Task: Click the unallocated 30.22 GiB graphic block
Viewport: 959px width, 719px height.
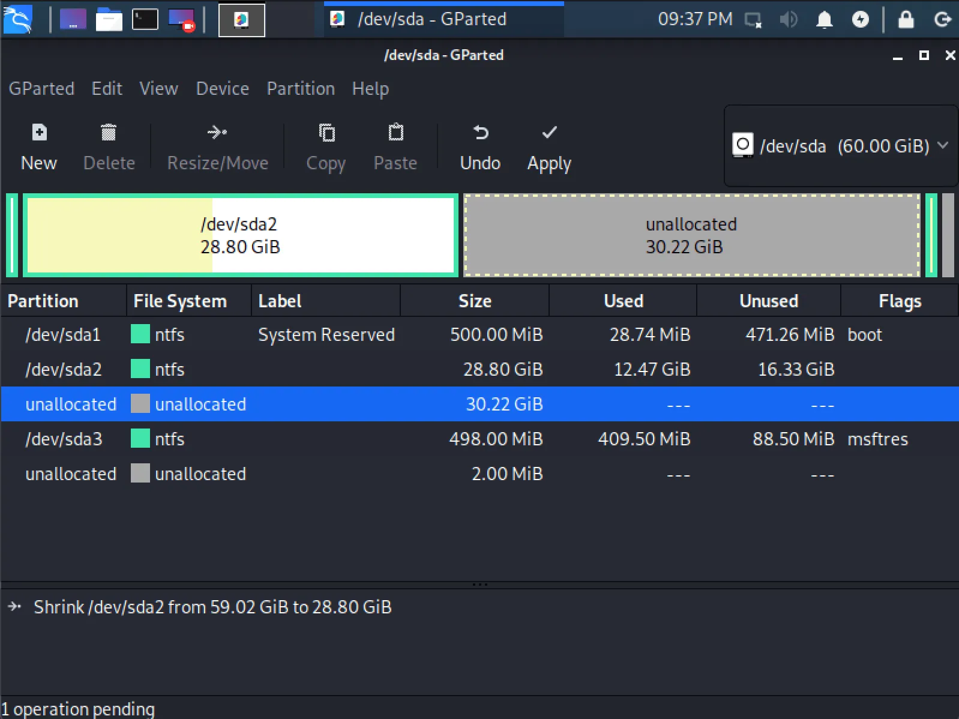Action: (x=691, y=235)
